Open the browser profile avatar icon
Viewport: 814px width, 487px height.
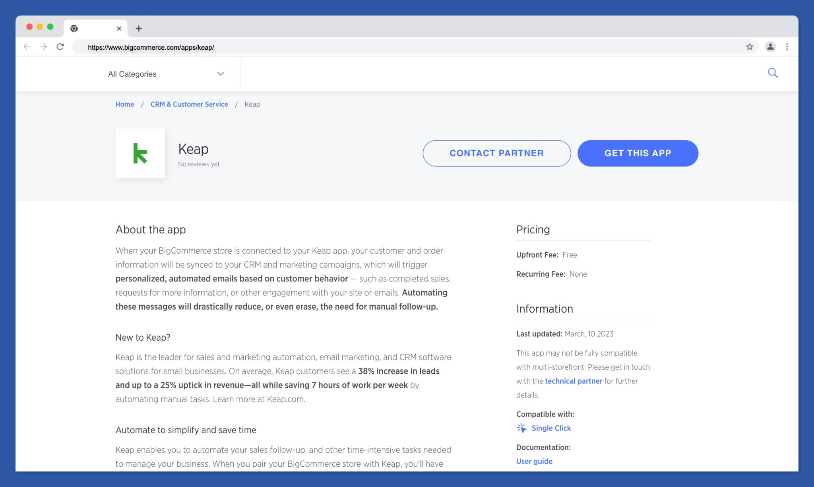[770, 47]
